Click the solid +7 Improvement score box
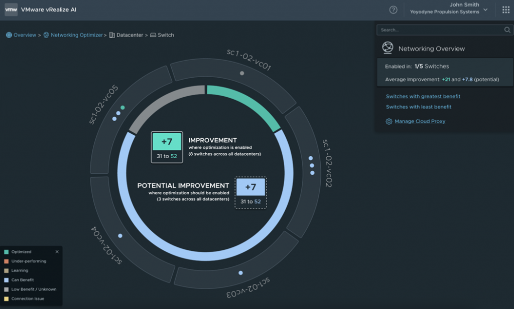The image size is (514, 309). (x=167, y=147)
